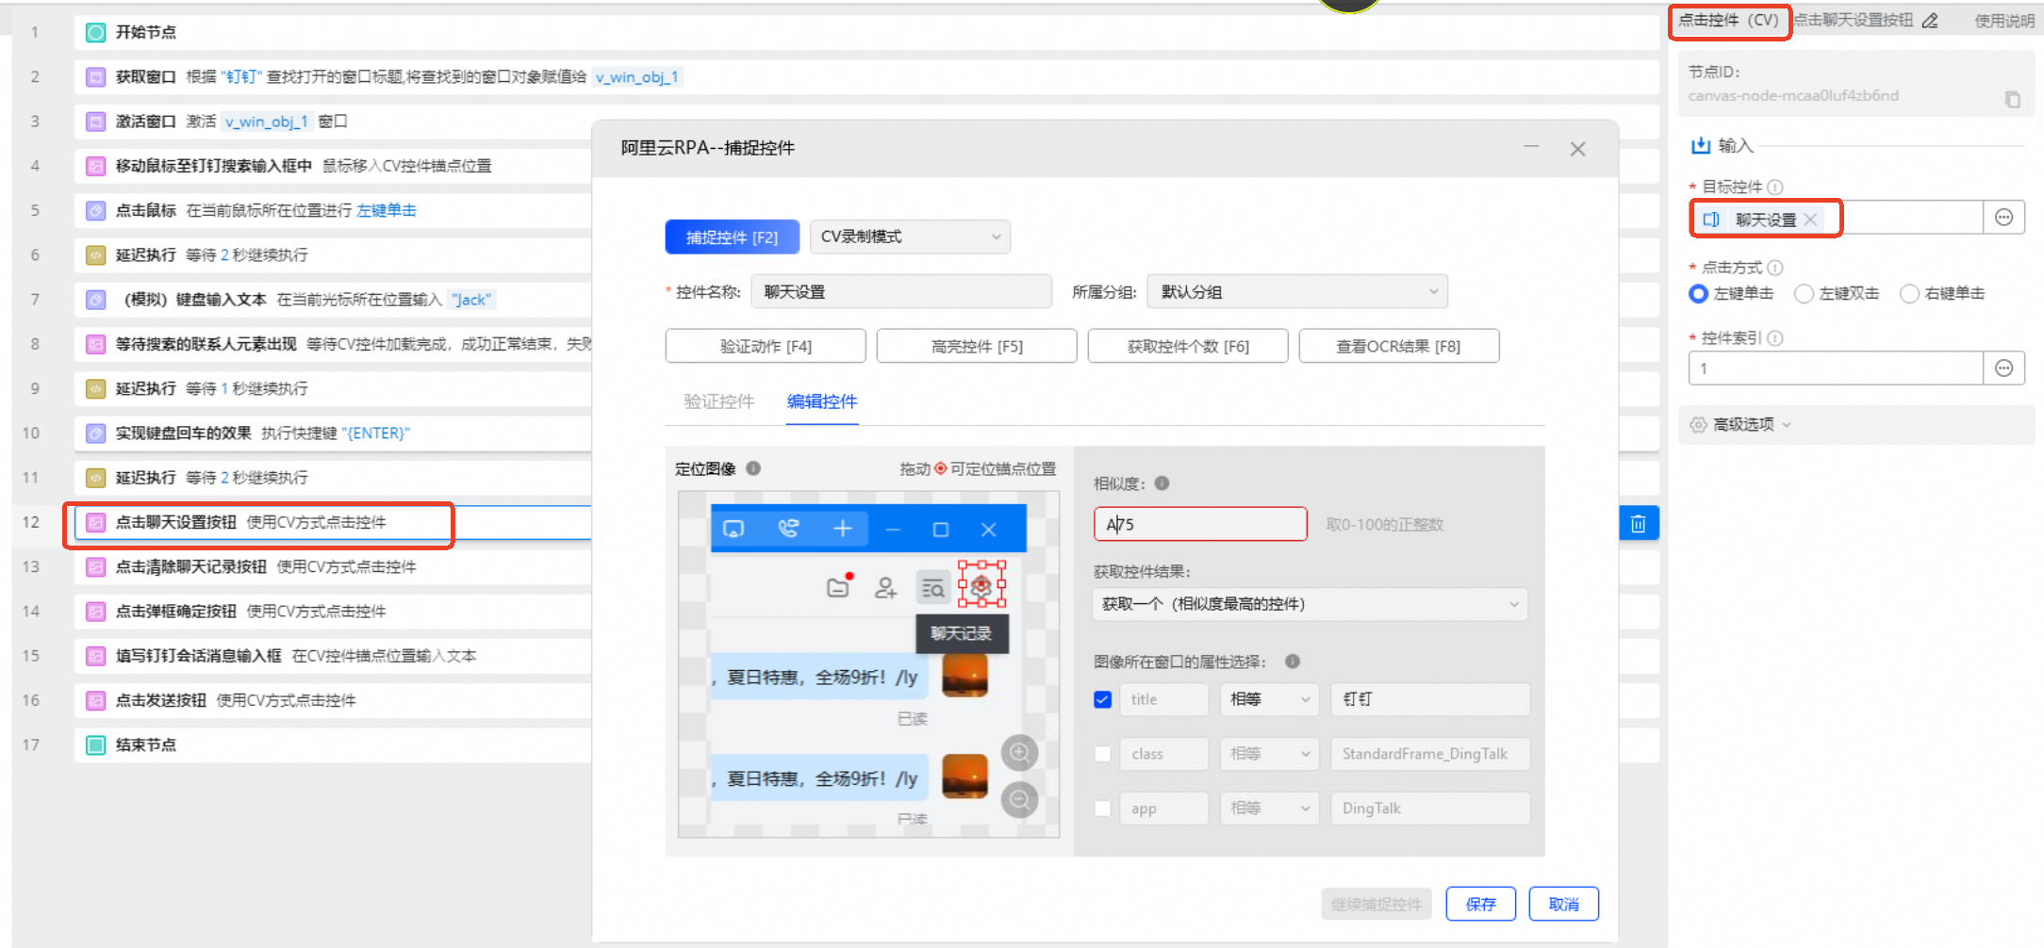2044x948 pixels.
Task: Enable the class window attribute checkbox
Action: tap(1102, 754)
